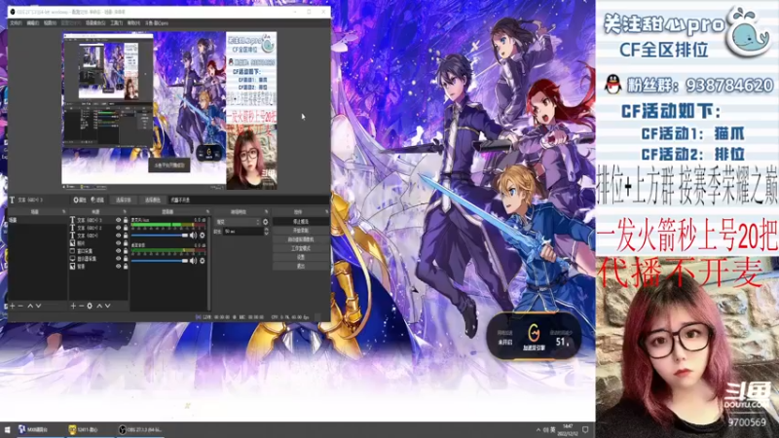
Task: Adjust the 麦克风/Aux volume slider
Action: tap(160, 235)
